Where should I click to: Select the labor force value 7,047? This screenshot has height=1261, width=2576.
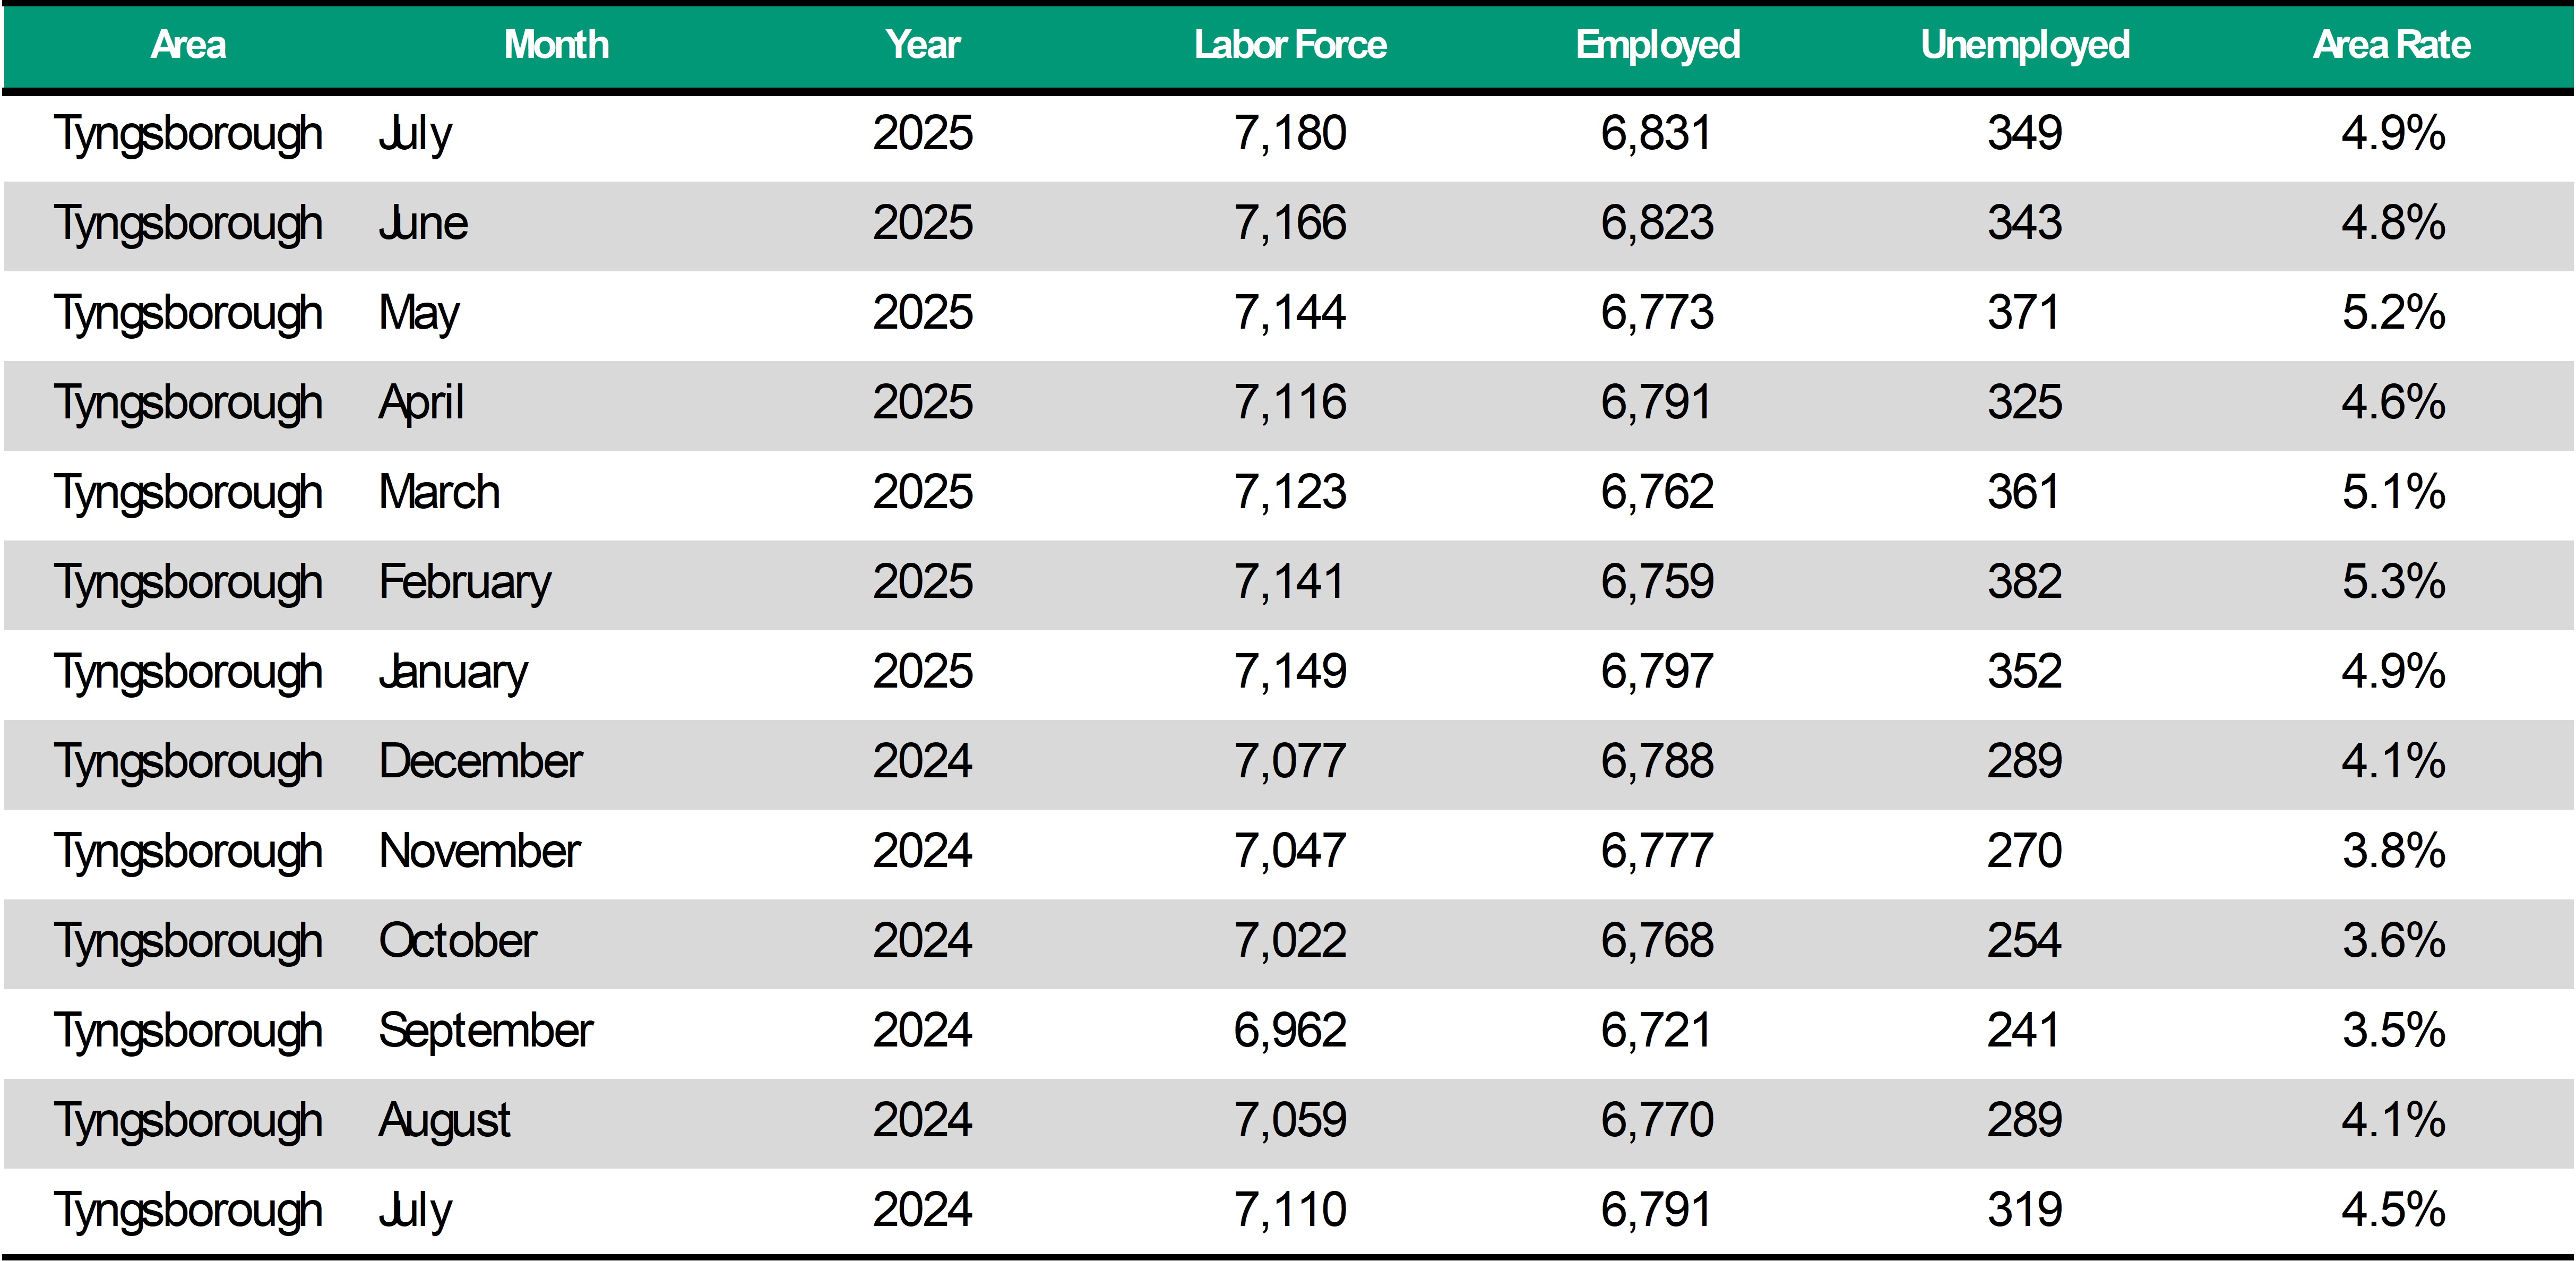tap(1290, 852)
